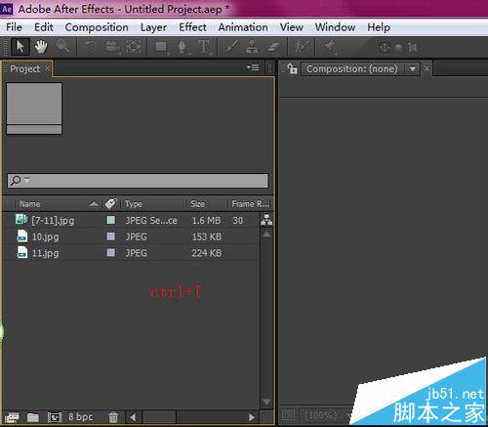Screen dimensions: 488x427
Task: Select the Pen tool
Action: click(x=182, y=47)
